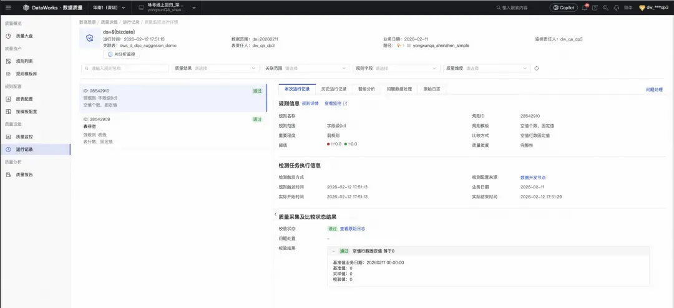
Task: Switch to the 原始日志 tab
Action: coord(432,89)
